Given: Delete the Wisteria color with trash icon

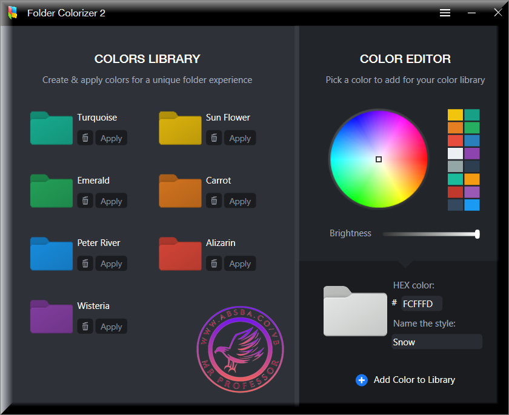Looking at the screenshot, I should click(x=85, y=327).
